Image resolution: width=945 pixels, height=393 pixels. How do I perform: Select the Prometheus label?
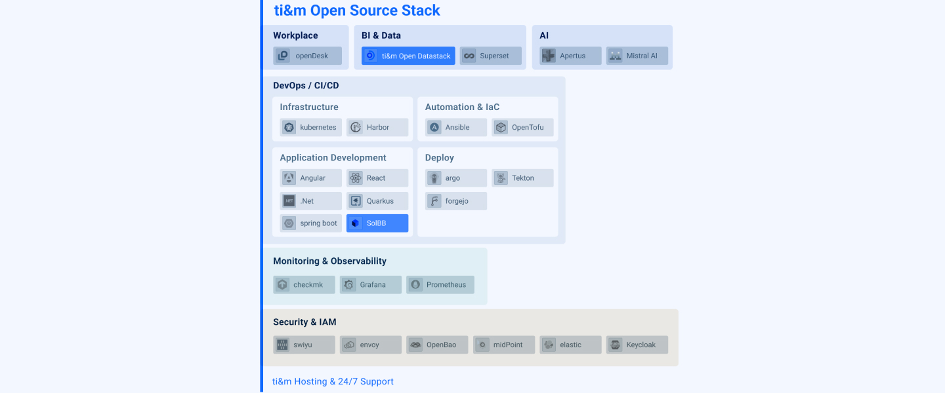pos(446,285)
